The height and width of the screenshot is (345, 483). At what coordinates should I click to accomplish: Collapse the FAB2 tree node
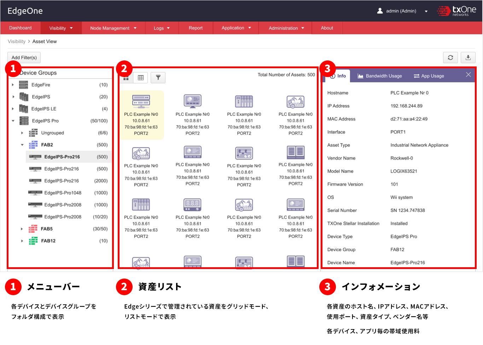pos(22,145)
